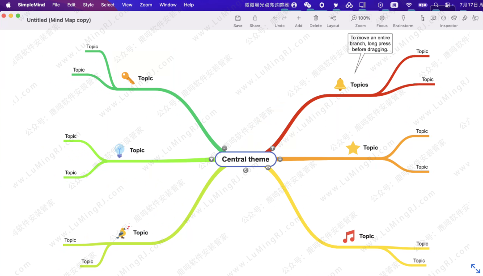Click the plus handle to add child topic
The width and height of the screenshot is (483, 276).
[x=280, y=159]
